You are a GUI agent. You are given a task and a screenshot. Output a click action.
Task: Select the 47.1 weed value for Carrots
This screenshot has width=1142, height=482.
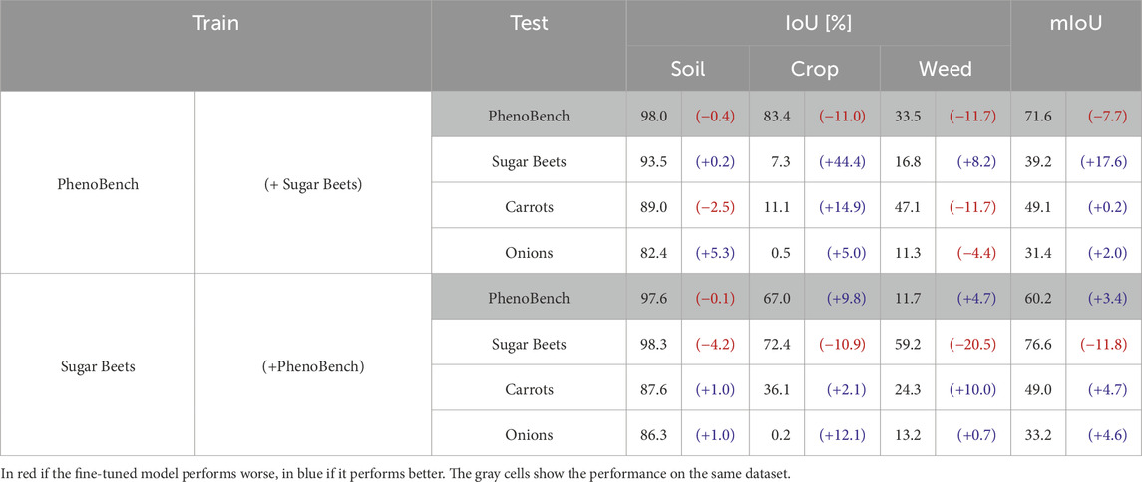[908, 206]
